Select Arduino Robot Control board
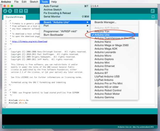Screen dimensions: 160x131 pyautogui.click(x=115, y=90)
